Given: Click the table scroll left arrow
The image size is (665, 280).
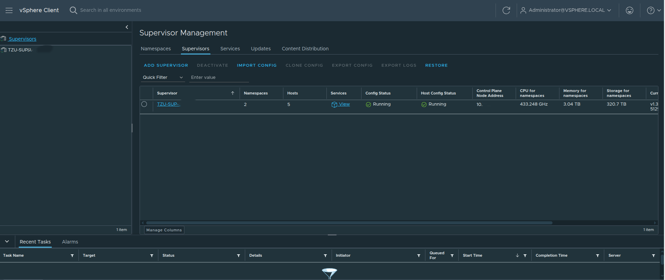Looking at the screenshot, I should point(142,223).
